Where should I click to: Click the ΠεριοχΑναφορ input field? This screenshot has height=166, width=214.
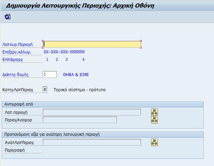(80, 120)
